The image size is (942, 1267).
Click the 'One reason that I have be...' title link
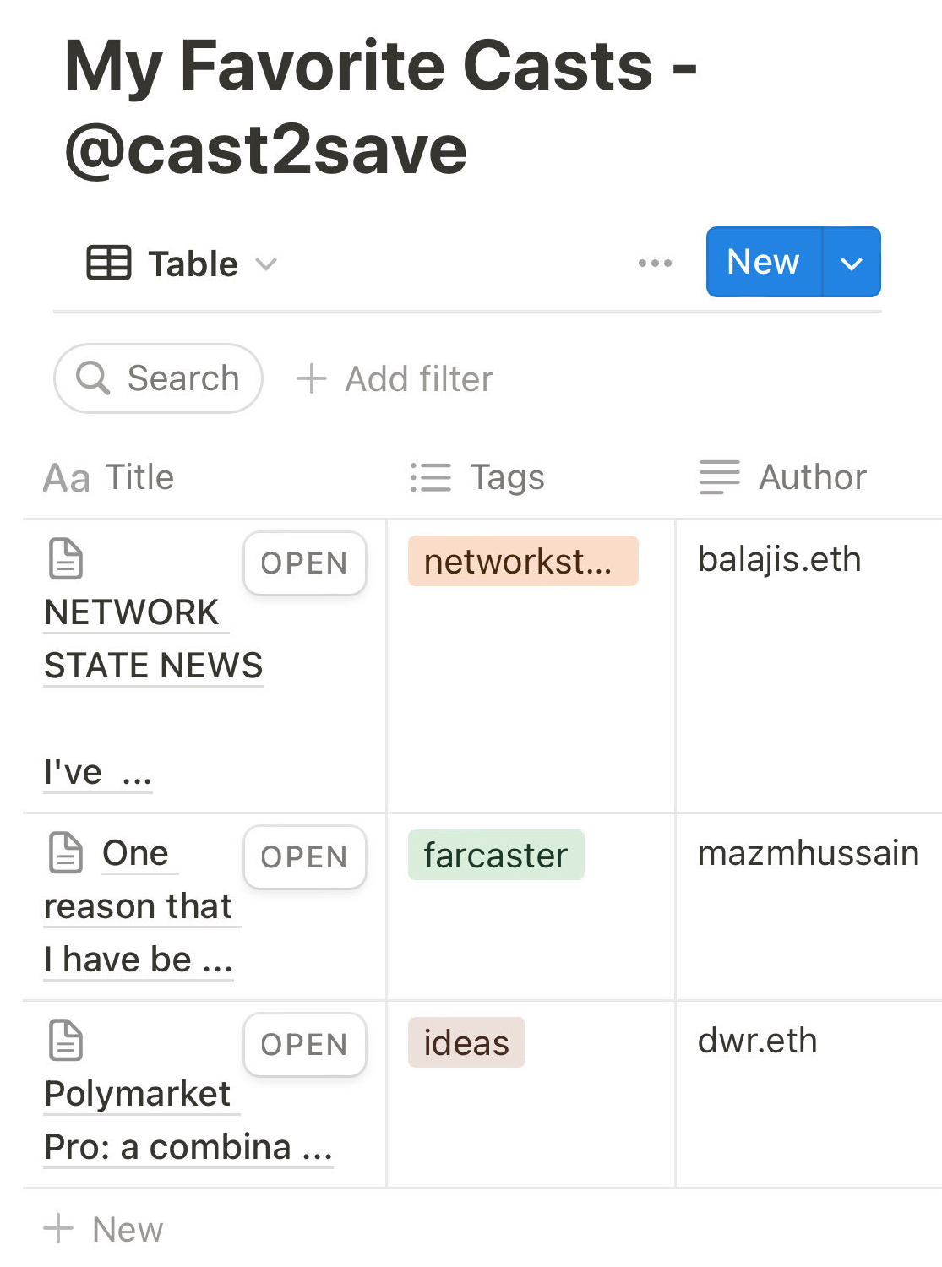(139, 907)
